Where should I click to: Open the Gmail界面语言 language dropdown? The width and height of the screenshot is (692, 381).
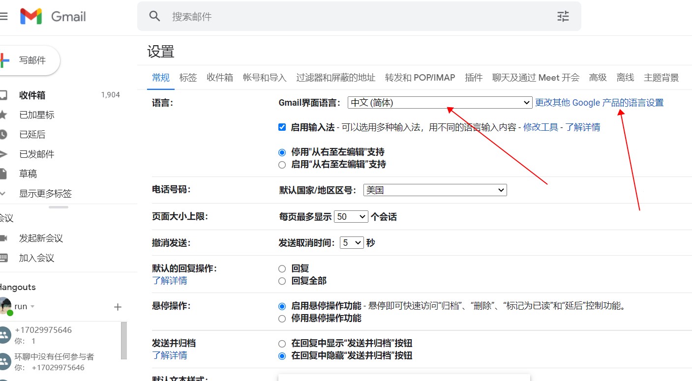440,103
